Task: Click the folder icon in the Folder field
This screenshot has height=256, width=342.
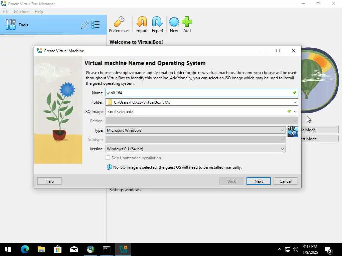Action: (x=110, y=102)
